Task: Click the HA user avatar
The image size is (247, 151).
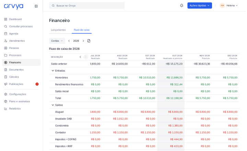Action: pyautogui.click(x=222, y=5)
